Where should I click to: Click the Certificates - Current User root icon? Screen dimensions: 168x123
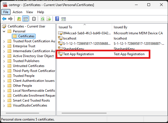click(4, 26)
